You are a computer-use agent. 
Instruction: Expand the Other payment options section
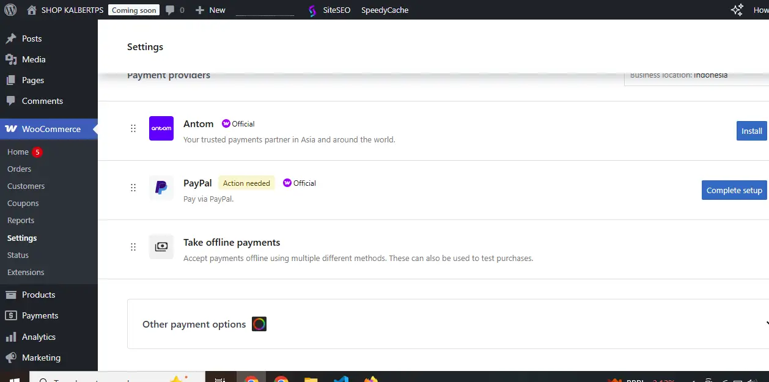click(765, 324)
